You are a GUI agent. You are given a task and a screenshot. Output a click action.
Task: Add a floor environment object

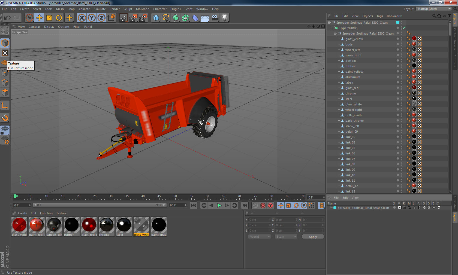pyautogui.click(x=205, y=18)
